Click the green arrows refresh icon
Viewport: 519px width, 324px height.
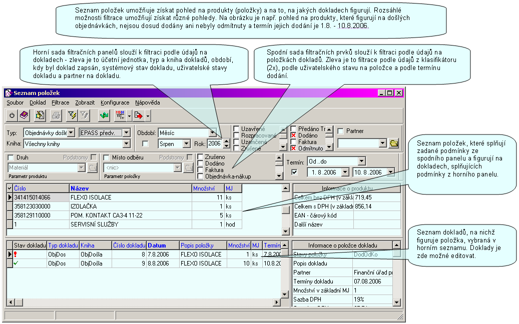click(104, 115)
